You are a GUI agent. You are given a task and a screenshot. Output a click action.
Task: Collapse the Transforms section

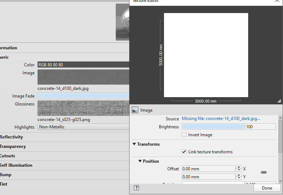134,144
